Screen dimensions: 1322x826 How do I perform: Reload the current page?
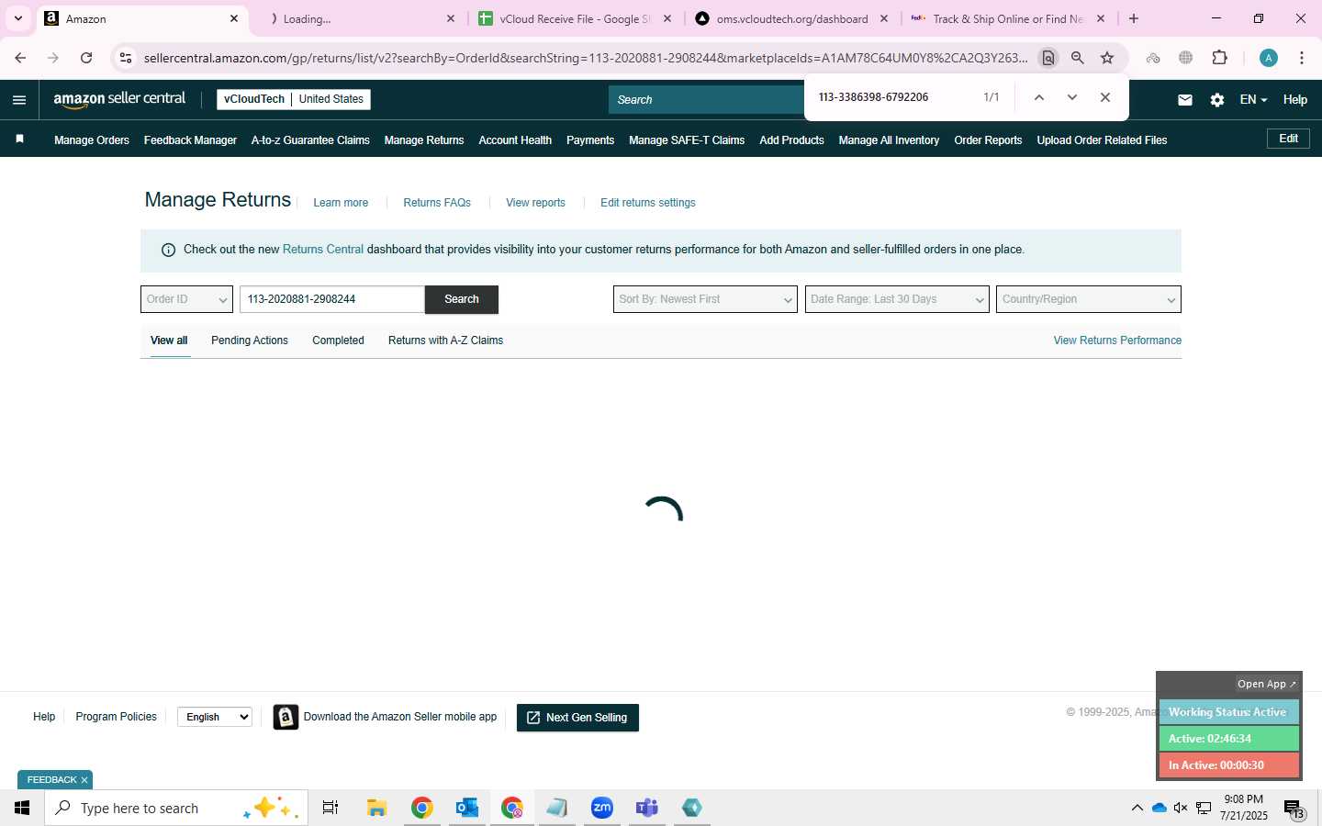tap(86, 58)
